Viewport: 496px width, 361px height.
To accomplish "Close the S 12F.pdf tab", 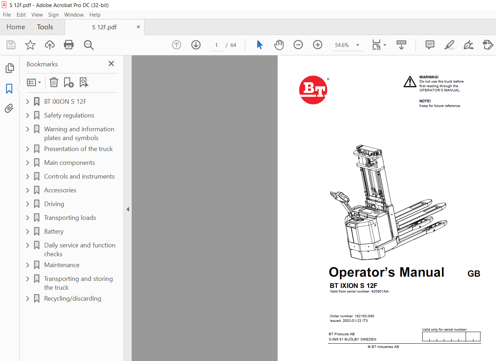I will [138, 27].
